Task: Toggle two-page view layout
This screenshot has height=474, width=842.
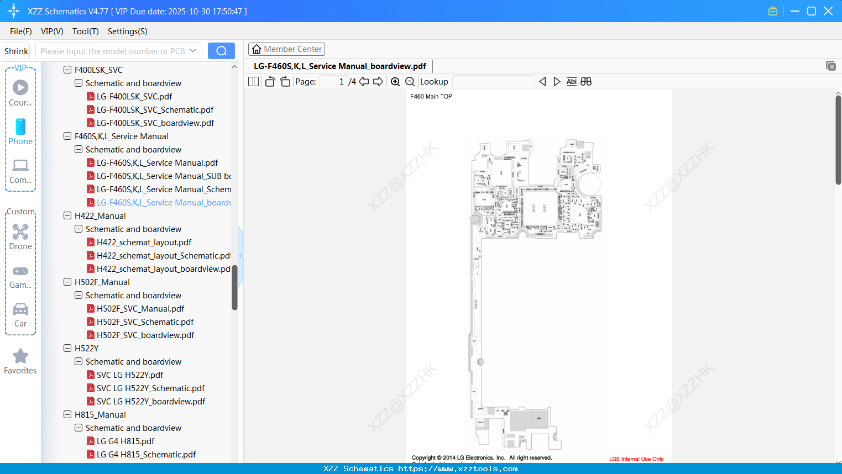Action: pyautogui.click(x=253, y=81)
